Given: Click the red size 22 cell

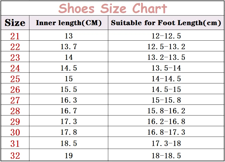Looking at the screenshot, I should pyautogui.click(x=15, y=47).
